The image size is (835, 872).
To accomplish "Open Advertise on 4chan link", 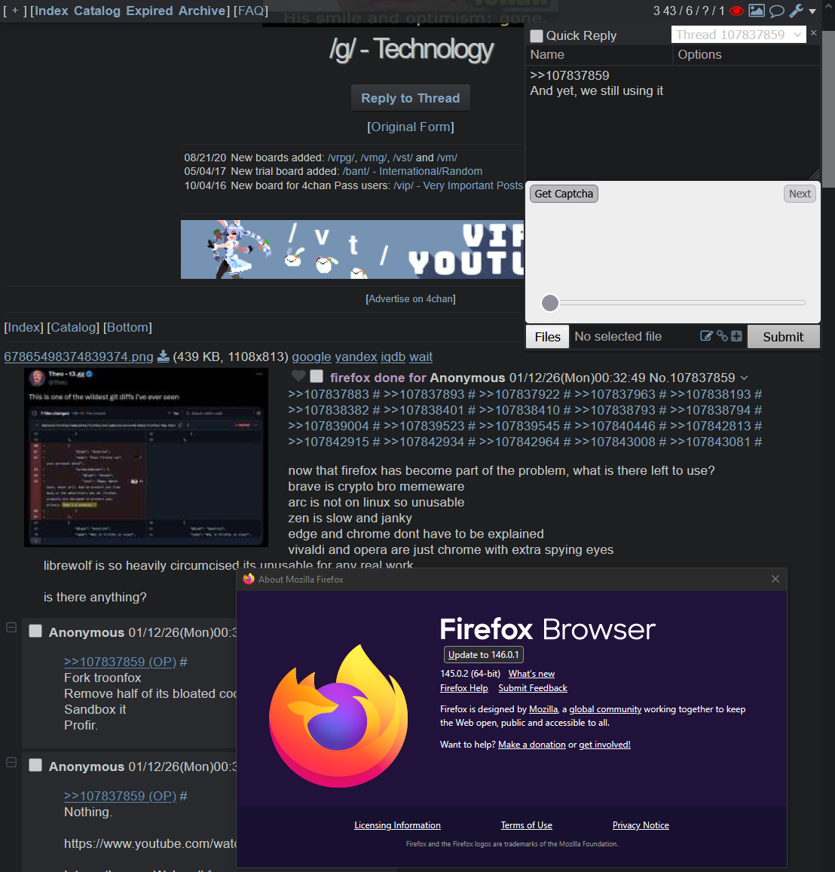I will tap(410, 298).
